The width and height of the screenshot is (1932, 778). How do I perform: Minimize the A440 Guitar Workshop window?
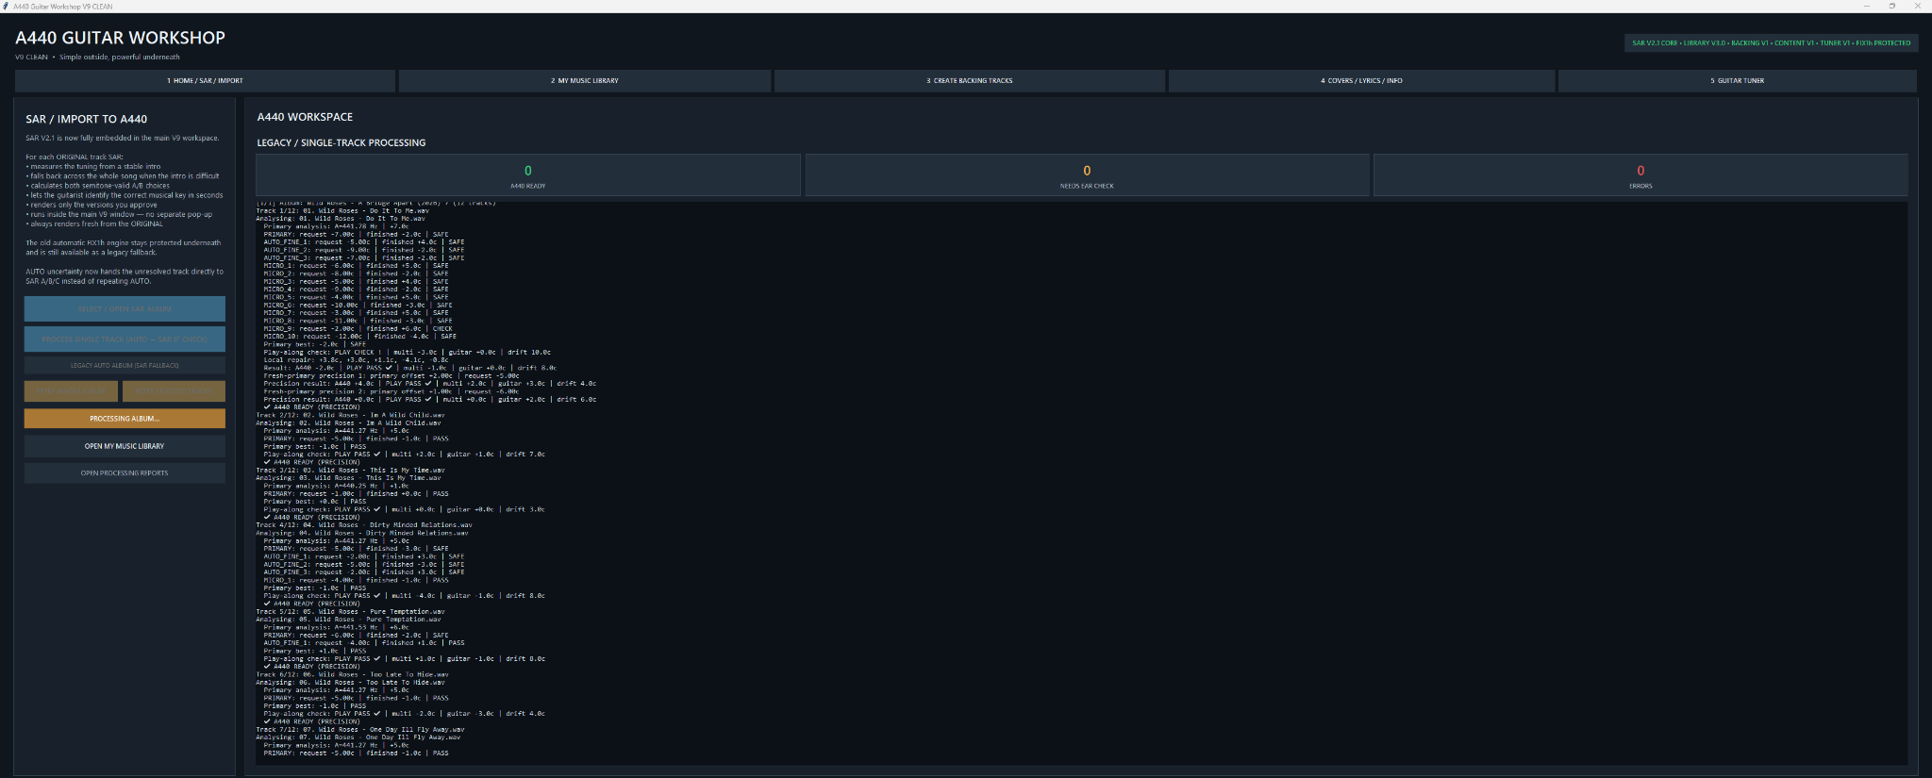coord(1866,6)
